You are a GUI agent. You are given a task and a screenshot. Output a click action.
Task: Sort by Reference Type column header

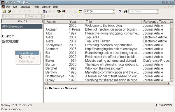point(156,22)
